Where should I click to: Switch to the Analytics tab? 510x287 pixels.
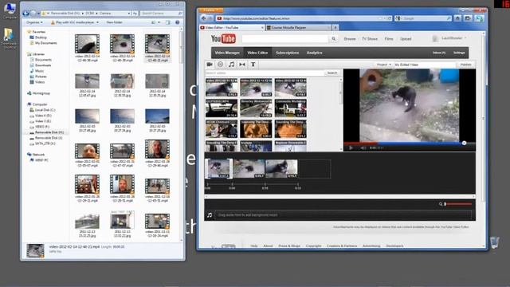pos(314,53)
